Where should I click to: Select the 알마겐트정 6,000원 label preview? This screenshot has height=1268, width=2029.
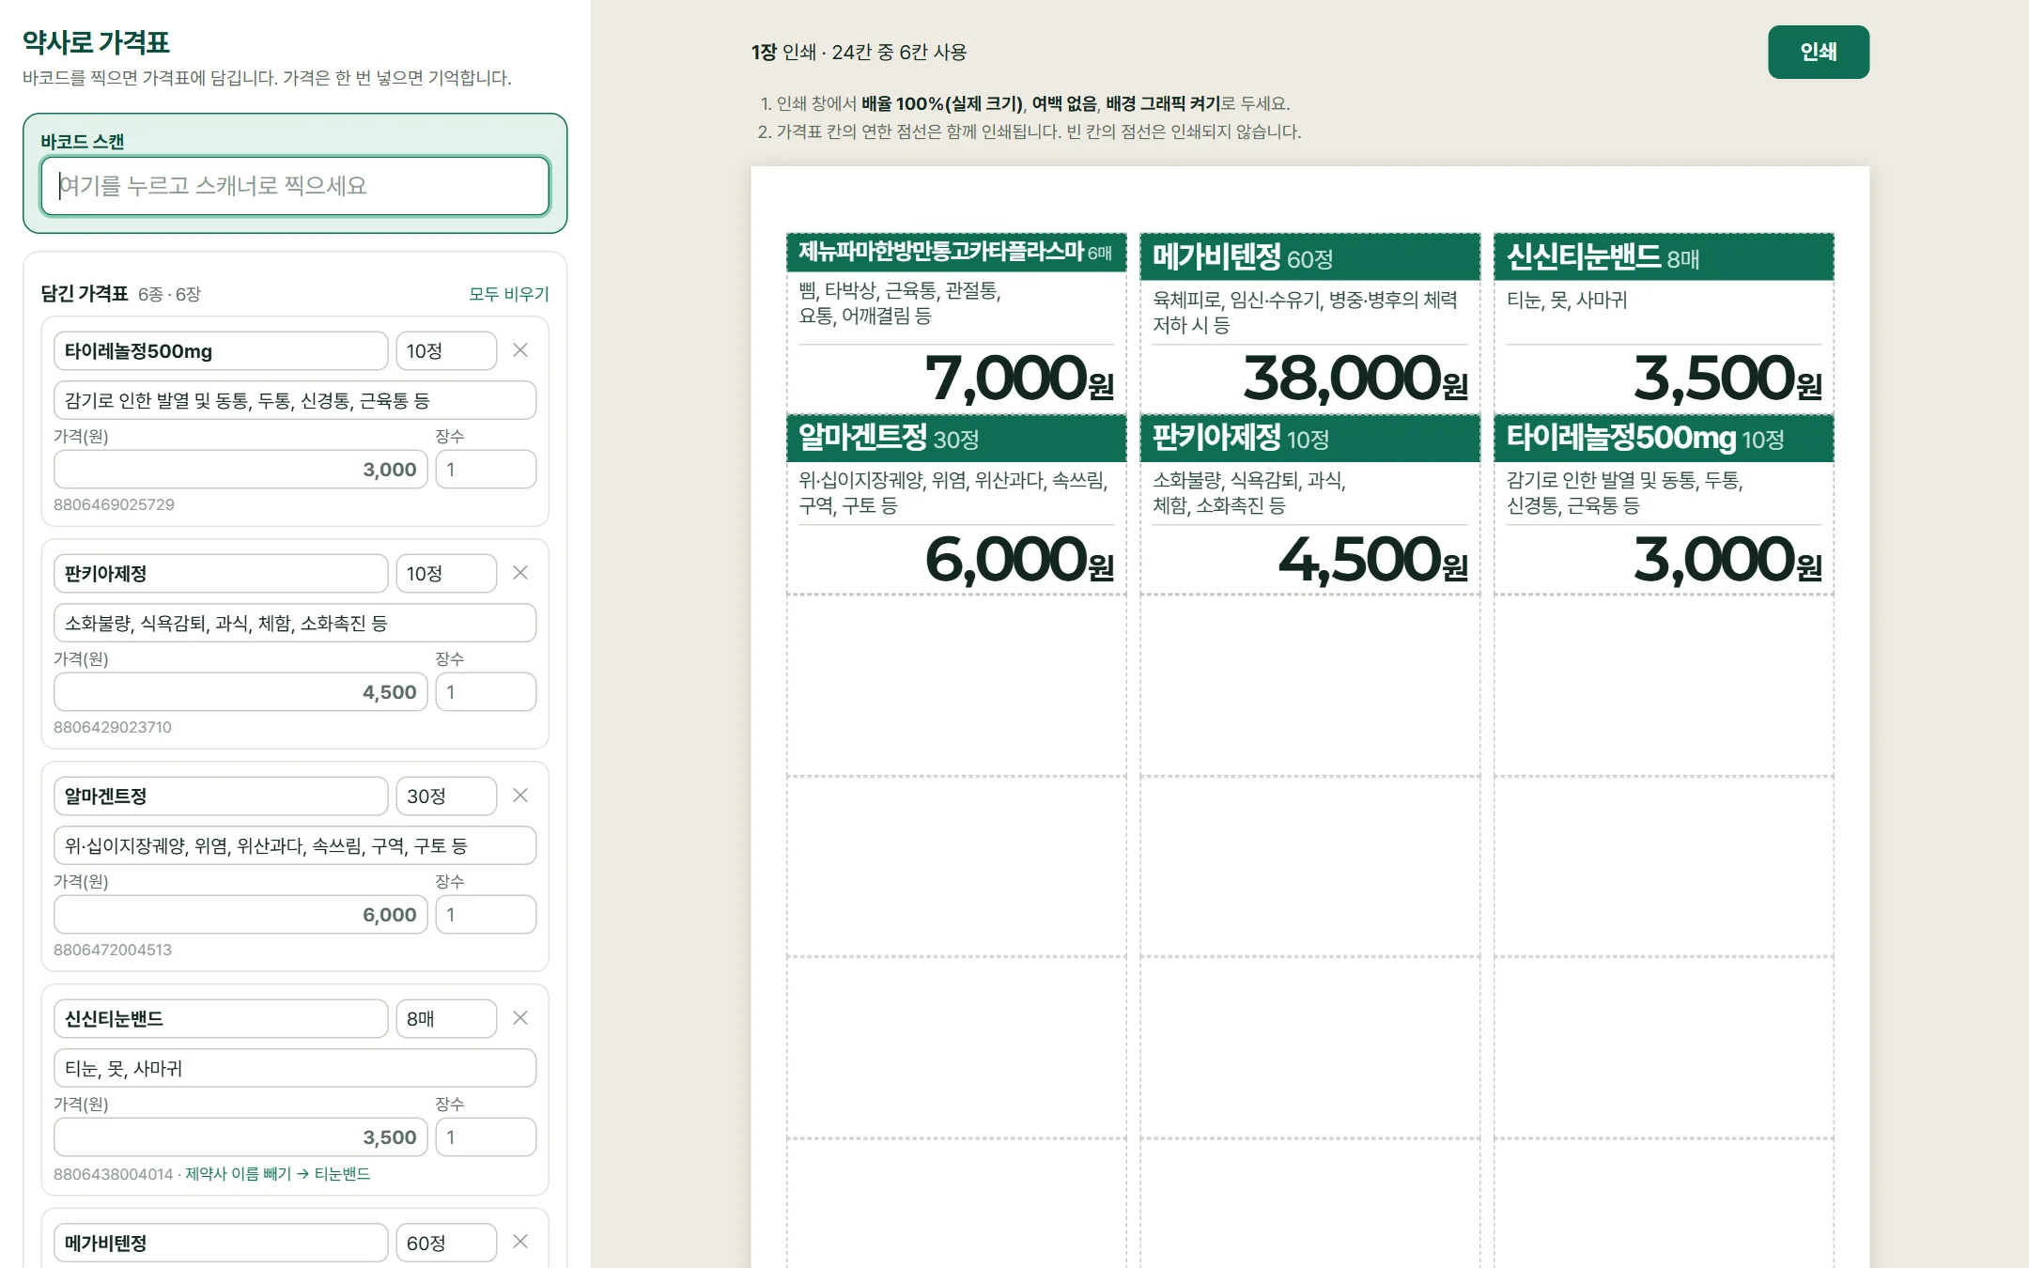point(956,504)
